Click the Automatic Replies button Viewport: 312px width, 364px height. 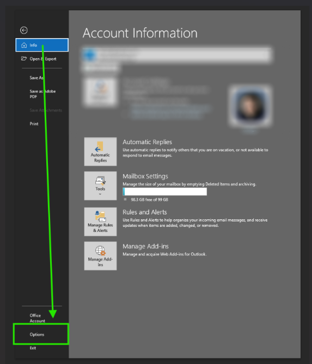[100, 152]
